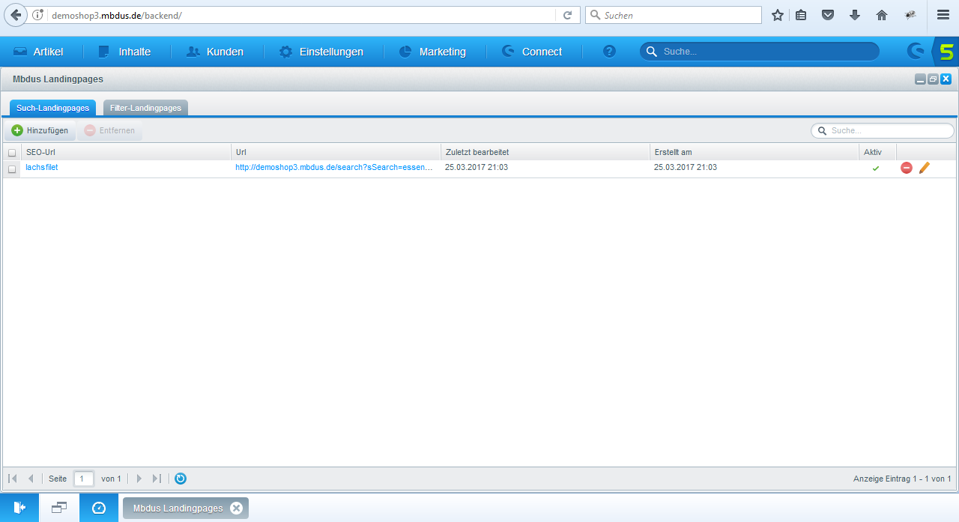Close the Mbdus Landingpages taskbar entry
The image size is (959, 522).
point(237,509)
